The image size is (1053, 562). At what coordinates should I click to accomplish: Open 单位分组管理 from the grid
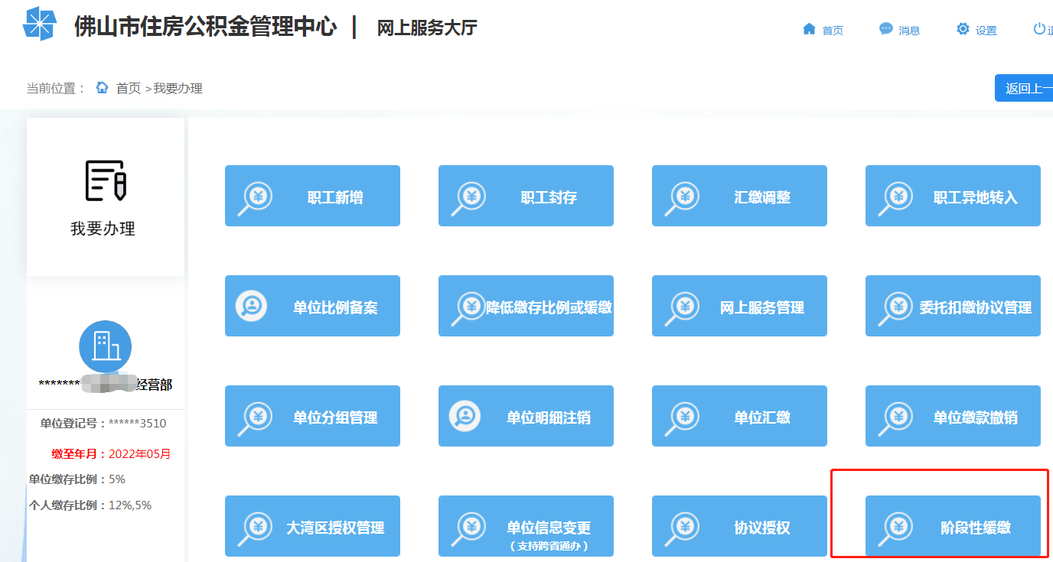pos(312,415)
